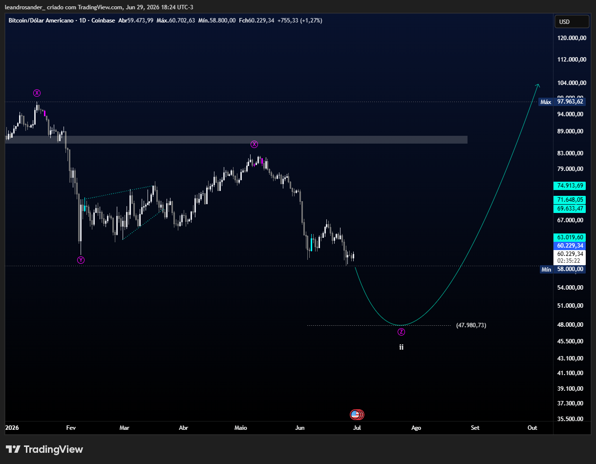Click the Abr59.473,99 open value
Viewport: 596px width, 464px height.
(x=136, y=21)
